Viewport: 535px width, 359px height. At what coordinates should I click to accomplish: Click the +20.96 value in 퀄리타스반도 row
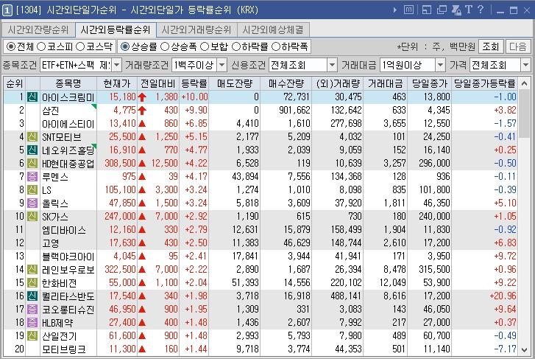[503, 296]
